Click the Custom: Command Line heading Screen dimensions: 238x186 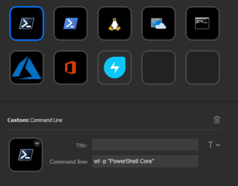(35, 120)
